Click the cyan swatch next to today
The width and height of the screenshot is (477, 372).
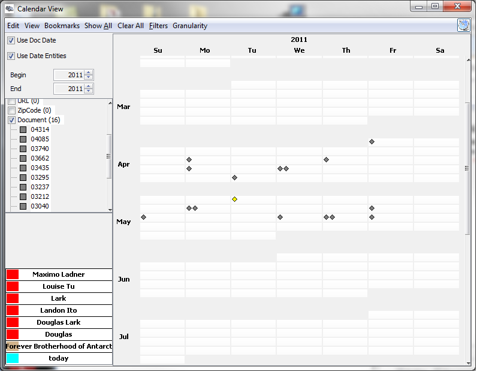click(x=13, y=358)
